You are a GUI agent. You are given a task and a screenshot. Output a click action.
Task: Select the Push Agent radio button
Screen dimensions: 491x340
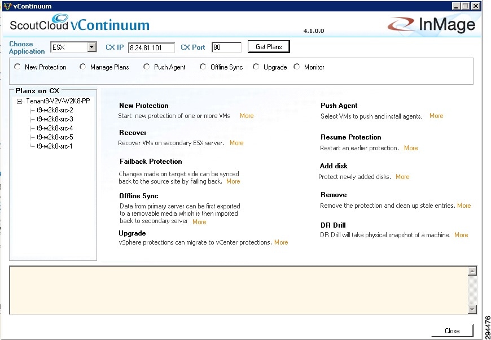147,67
